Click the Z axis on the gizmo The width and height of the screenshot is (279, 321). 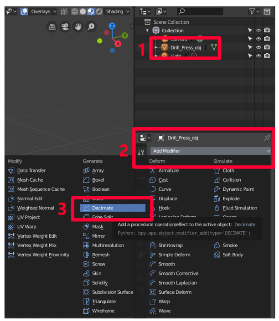(112, 26)
